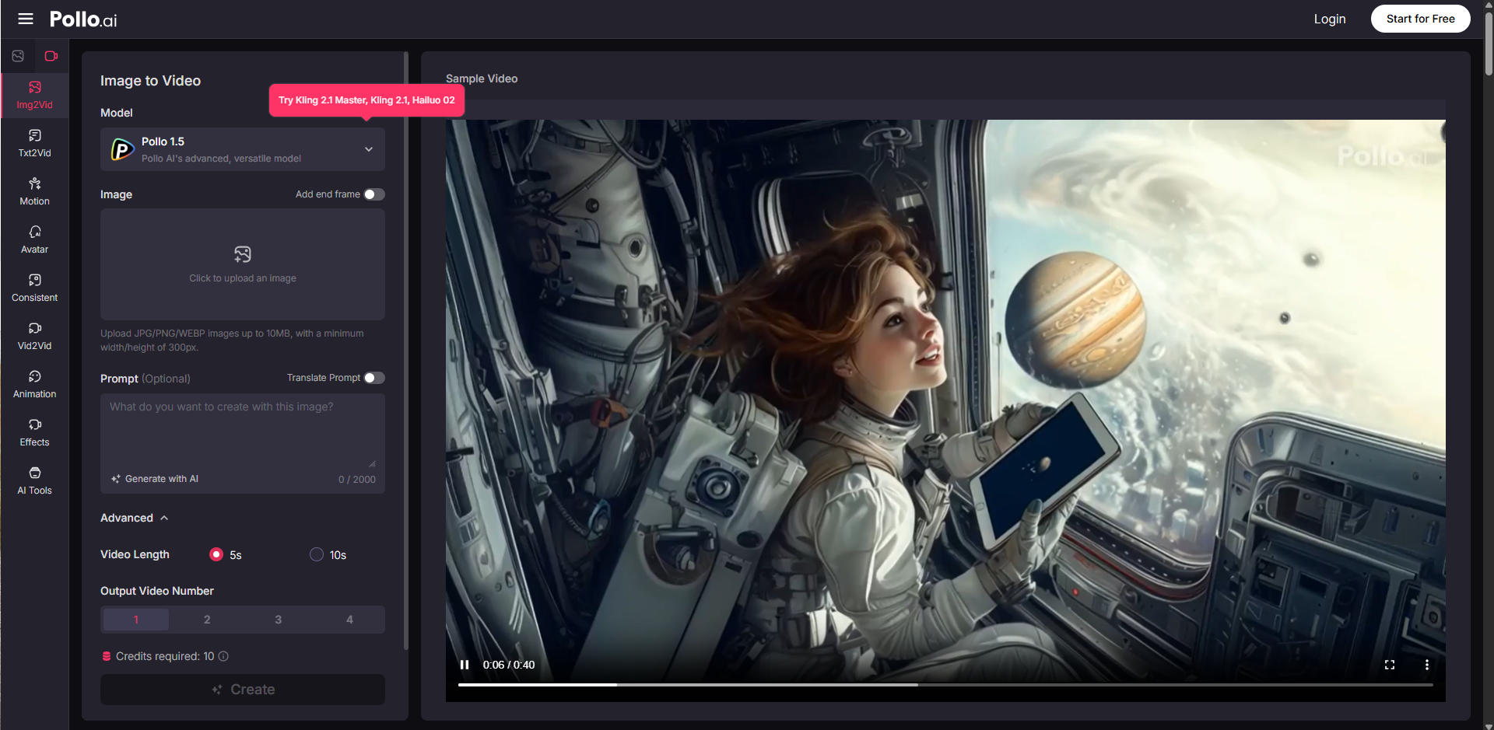
Task: Enable the Add end frame toggle
Action: 374,194
